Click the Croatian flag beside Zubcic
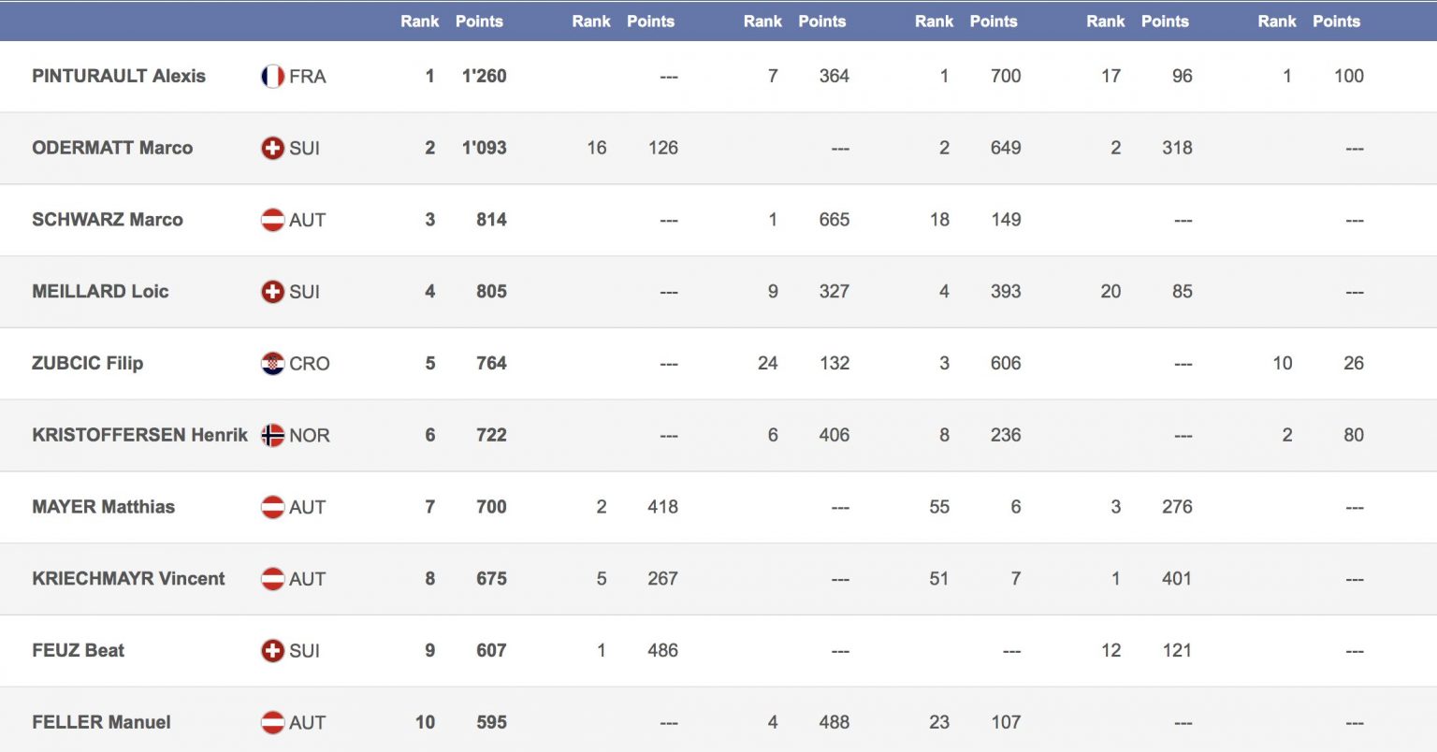The width and height of the screenshot is (1437, 752). [272, 364]
